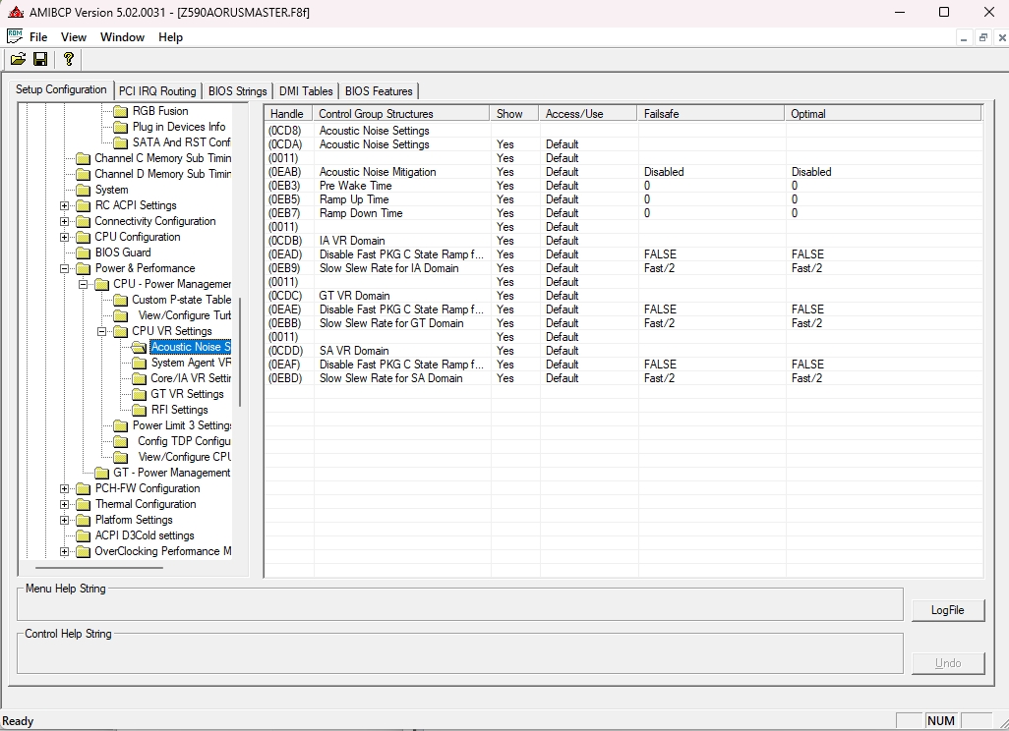Open the Help menu
The image size is (1009, 731).
pyautogui.click(x=170, y=37)
